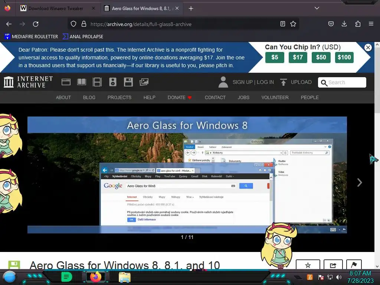Image resolution: width=380 pixels, height=285 pixels.
Task: Open the Pocket save icon
Action: (x=331, y=24)
